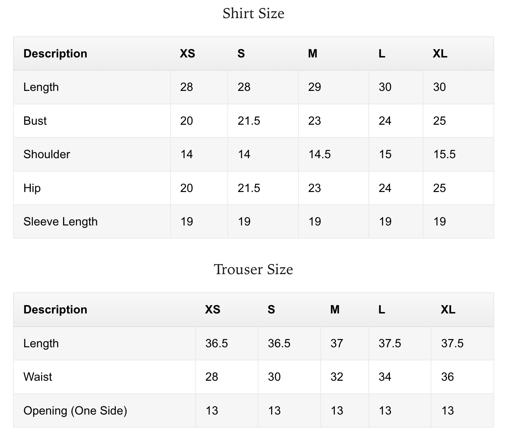Screen dimensions: 508x440
Task: Click trouser Waist value 36 for XL
Action: pos(448,377)
